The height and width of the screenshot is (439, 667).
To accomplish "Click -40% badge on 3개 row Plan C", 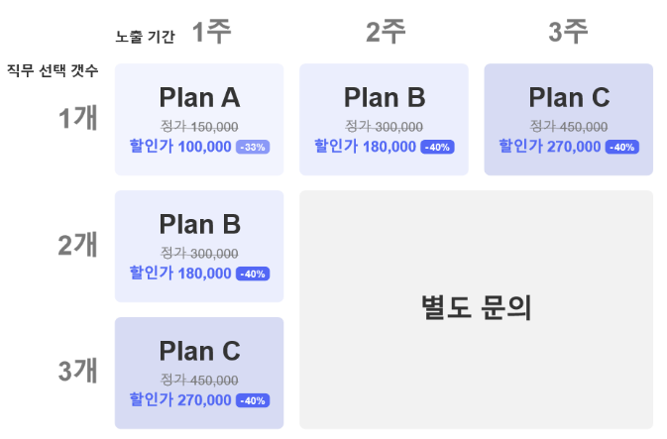I will tap(253, 400).
